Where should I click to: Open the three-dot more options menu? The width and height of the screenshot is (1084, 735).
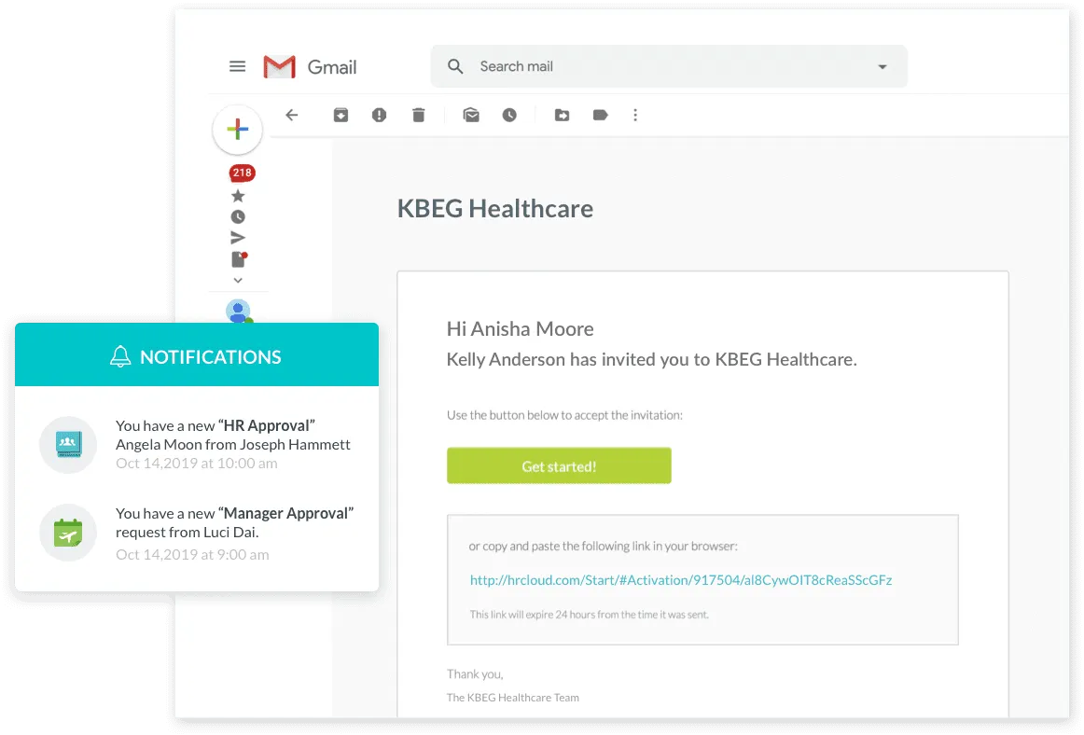tap(635, 115)
